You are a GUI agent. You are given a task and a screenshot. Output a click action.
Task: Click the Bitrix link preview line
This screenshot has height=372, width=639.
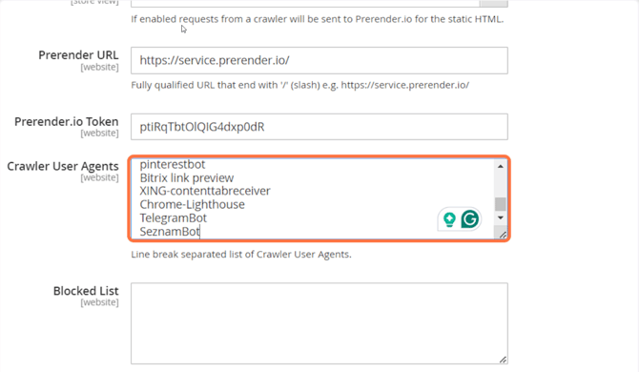coord(187,178)
